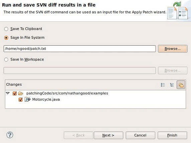Choose the Save In Workspace radio button
Screen dimensions: 191x143
[6, 60]
